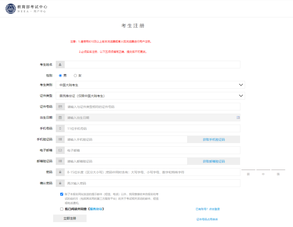This screenshot has width=293, height=227.
Task: Click the envelope icon in 电子邮箱 field
Action: (60, 150)
